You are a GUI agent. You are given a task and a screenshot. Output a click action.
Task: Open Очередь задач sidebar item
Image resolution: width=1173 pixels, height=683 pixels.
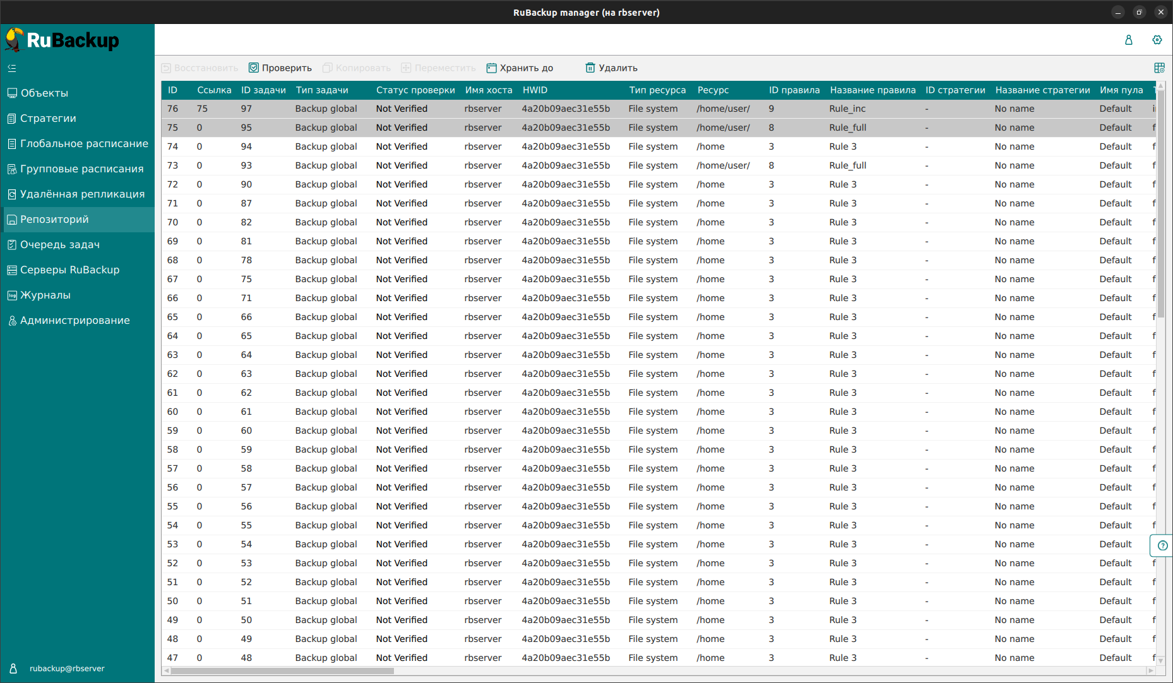[60, 245]
